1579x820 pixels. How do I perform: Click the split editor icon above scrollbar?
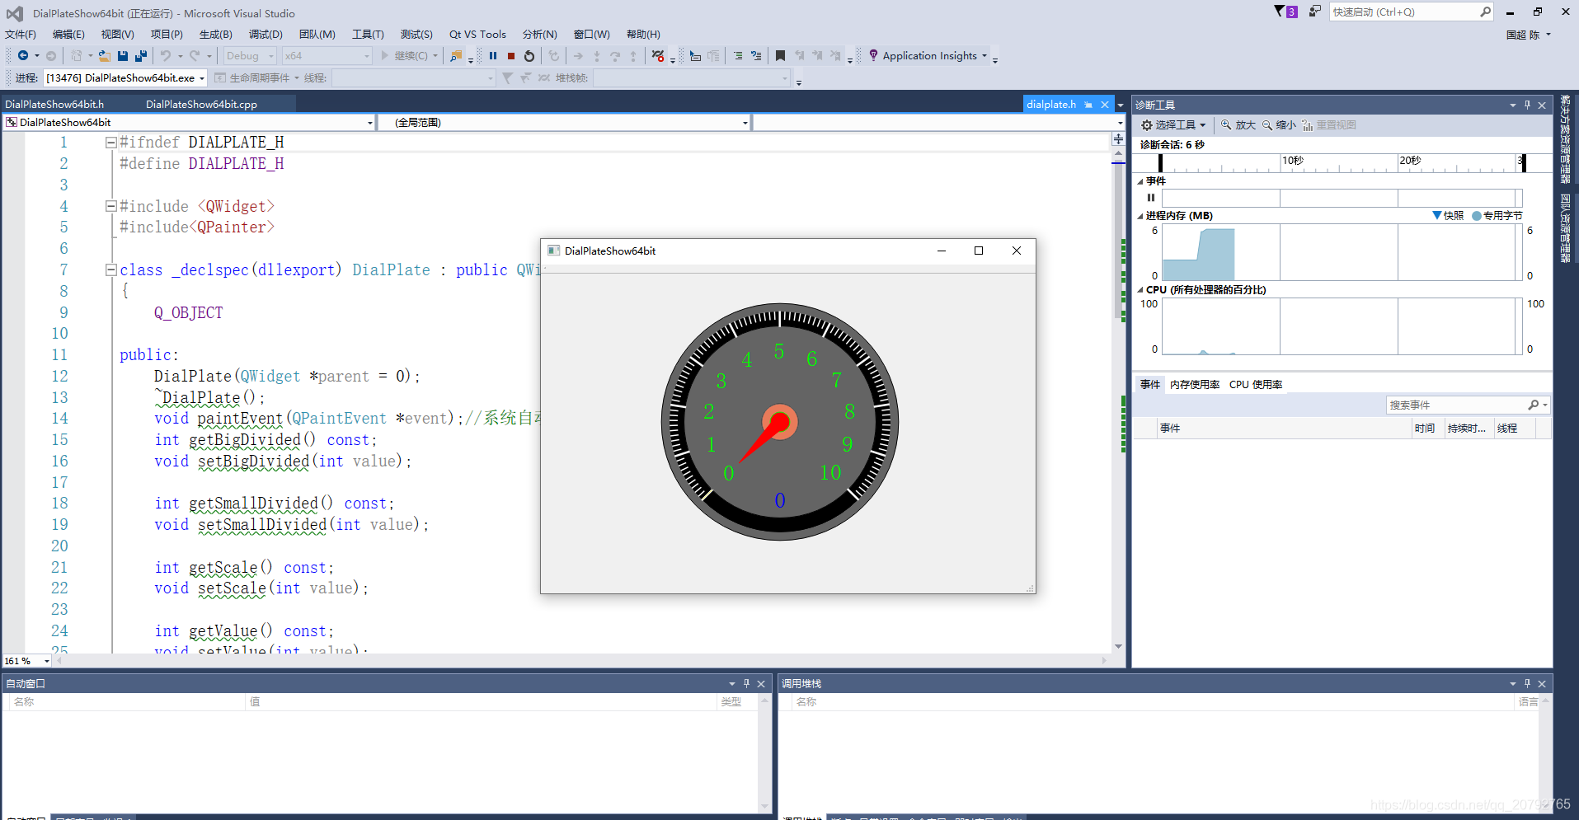coord(1119,139)
